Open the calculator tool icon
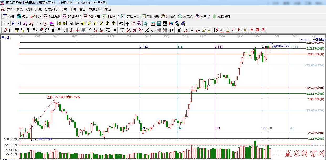This screenshot has width=326, height=160. click(159, 23)
